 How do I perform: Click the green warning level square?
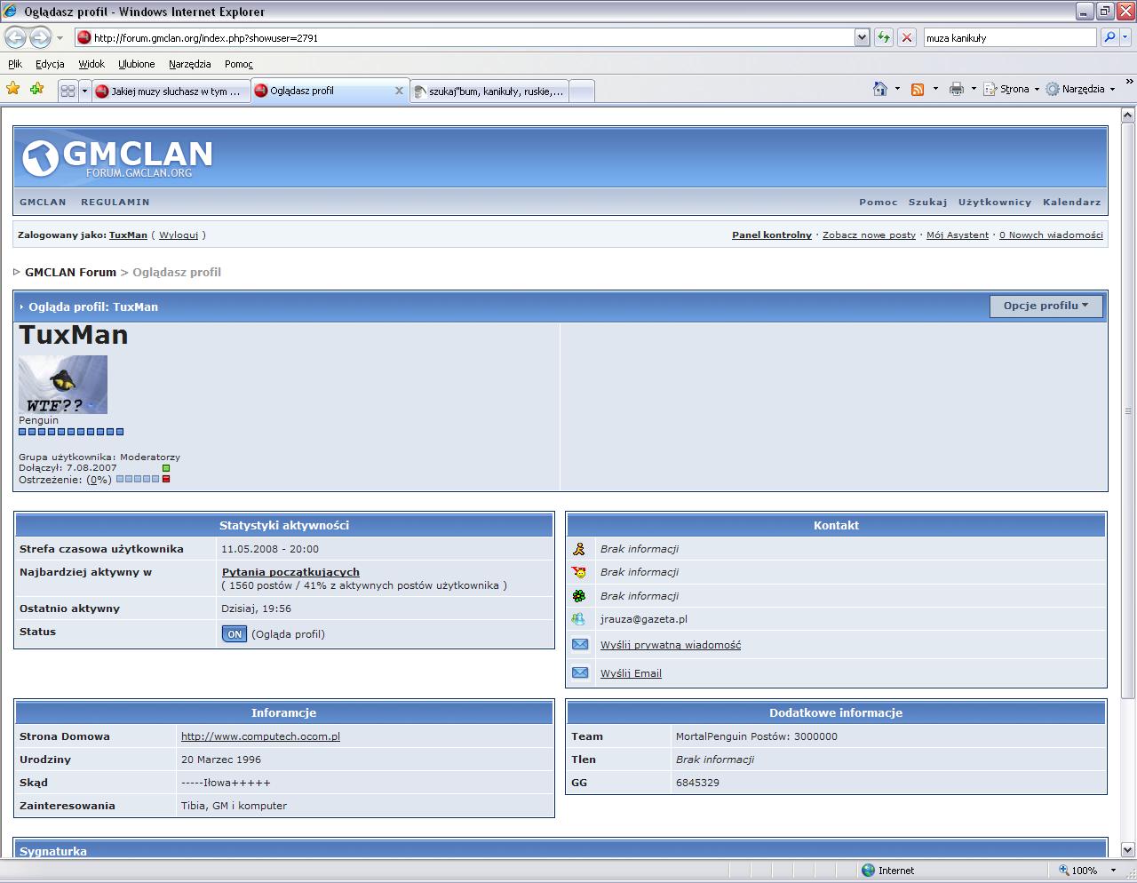(x=166, y=468)
